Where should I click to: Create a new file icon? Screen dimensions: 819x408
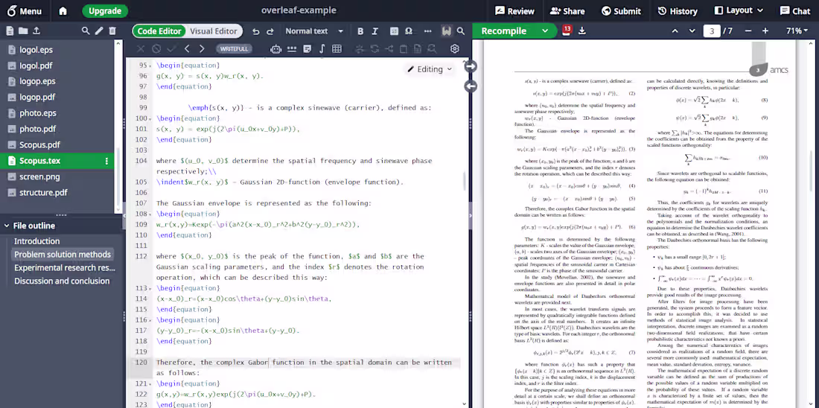click(x=10, y=31)
